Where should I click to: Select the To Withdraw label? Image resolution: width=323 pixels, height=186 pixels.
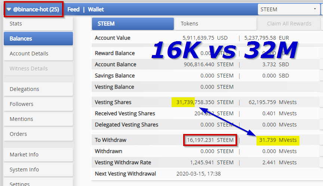(110, 140)
